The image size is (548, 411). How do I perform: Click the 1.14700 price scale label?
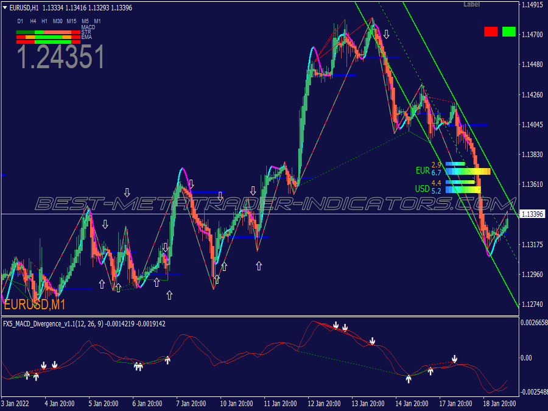532,35
